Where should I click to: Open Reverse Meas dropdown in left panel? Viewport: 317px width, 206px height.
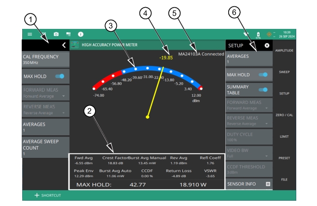pyautogui.click(x=46, y=109)
